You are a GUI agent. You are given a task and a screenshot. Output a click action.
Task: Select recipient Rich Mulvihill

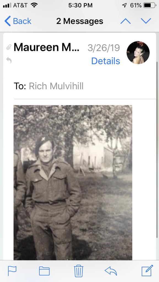tap(56, 86)
